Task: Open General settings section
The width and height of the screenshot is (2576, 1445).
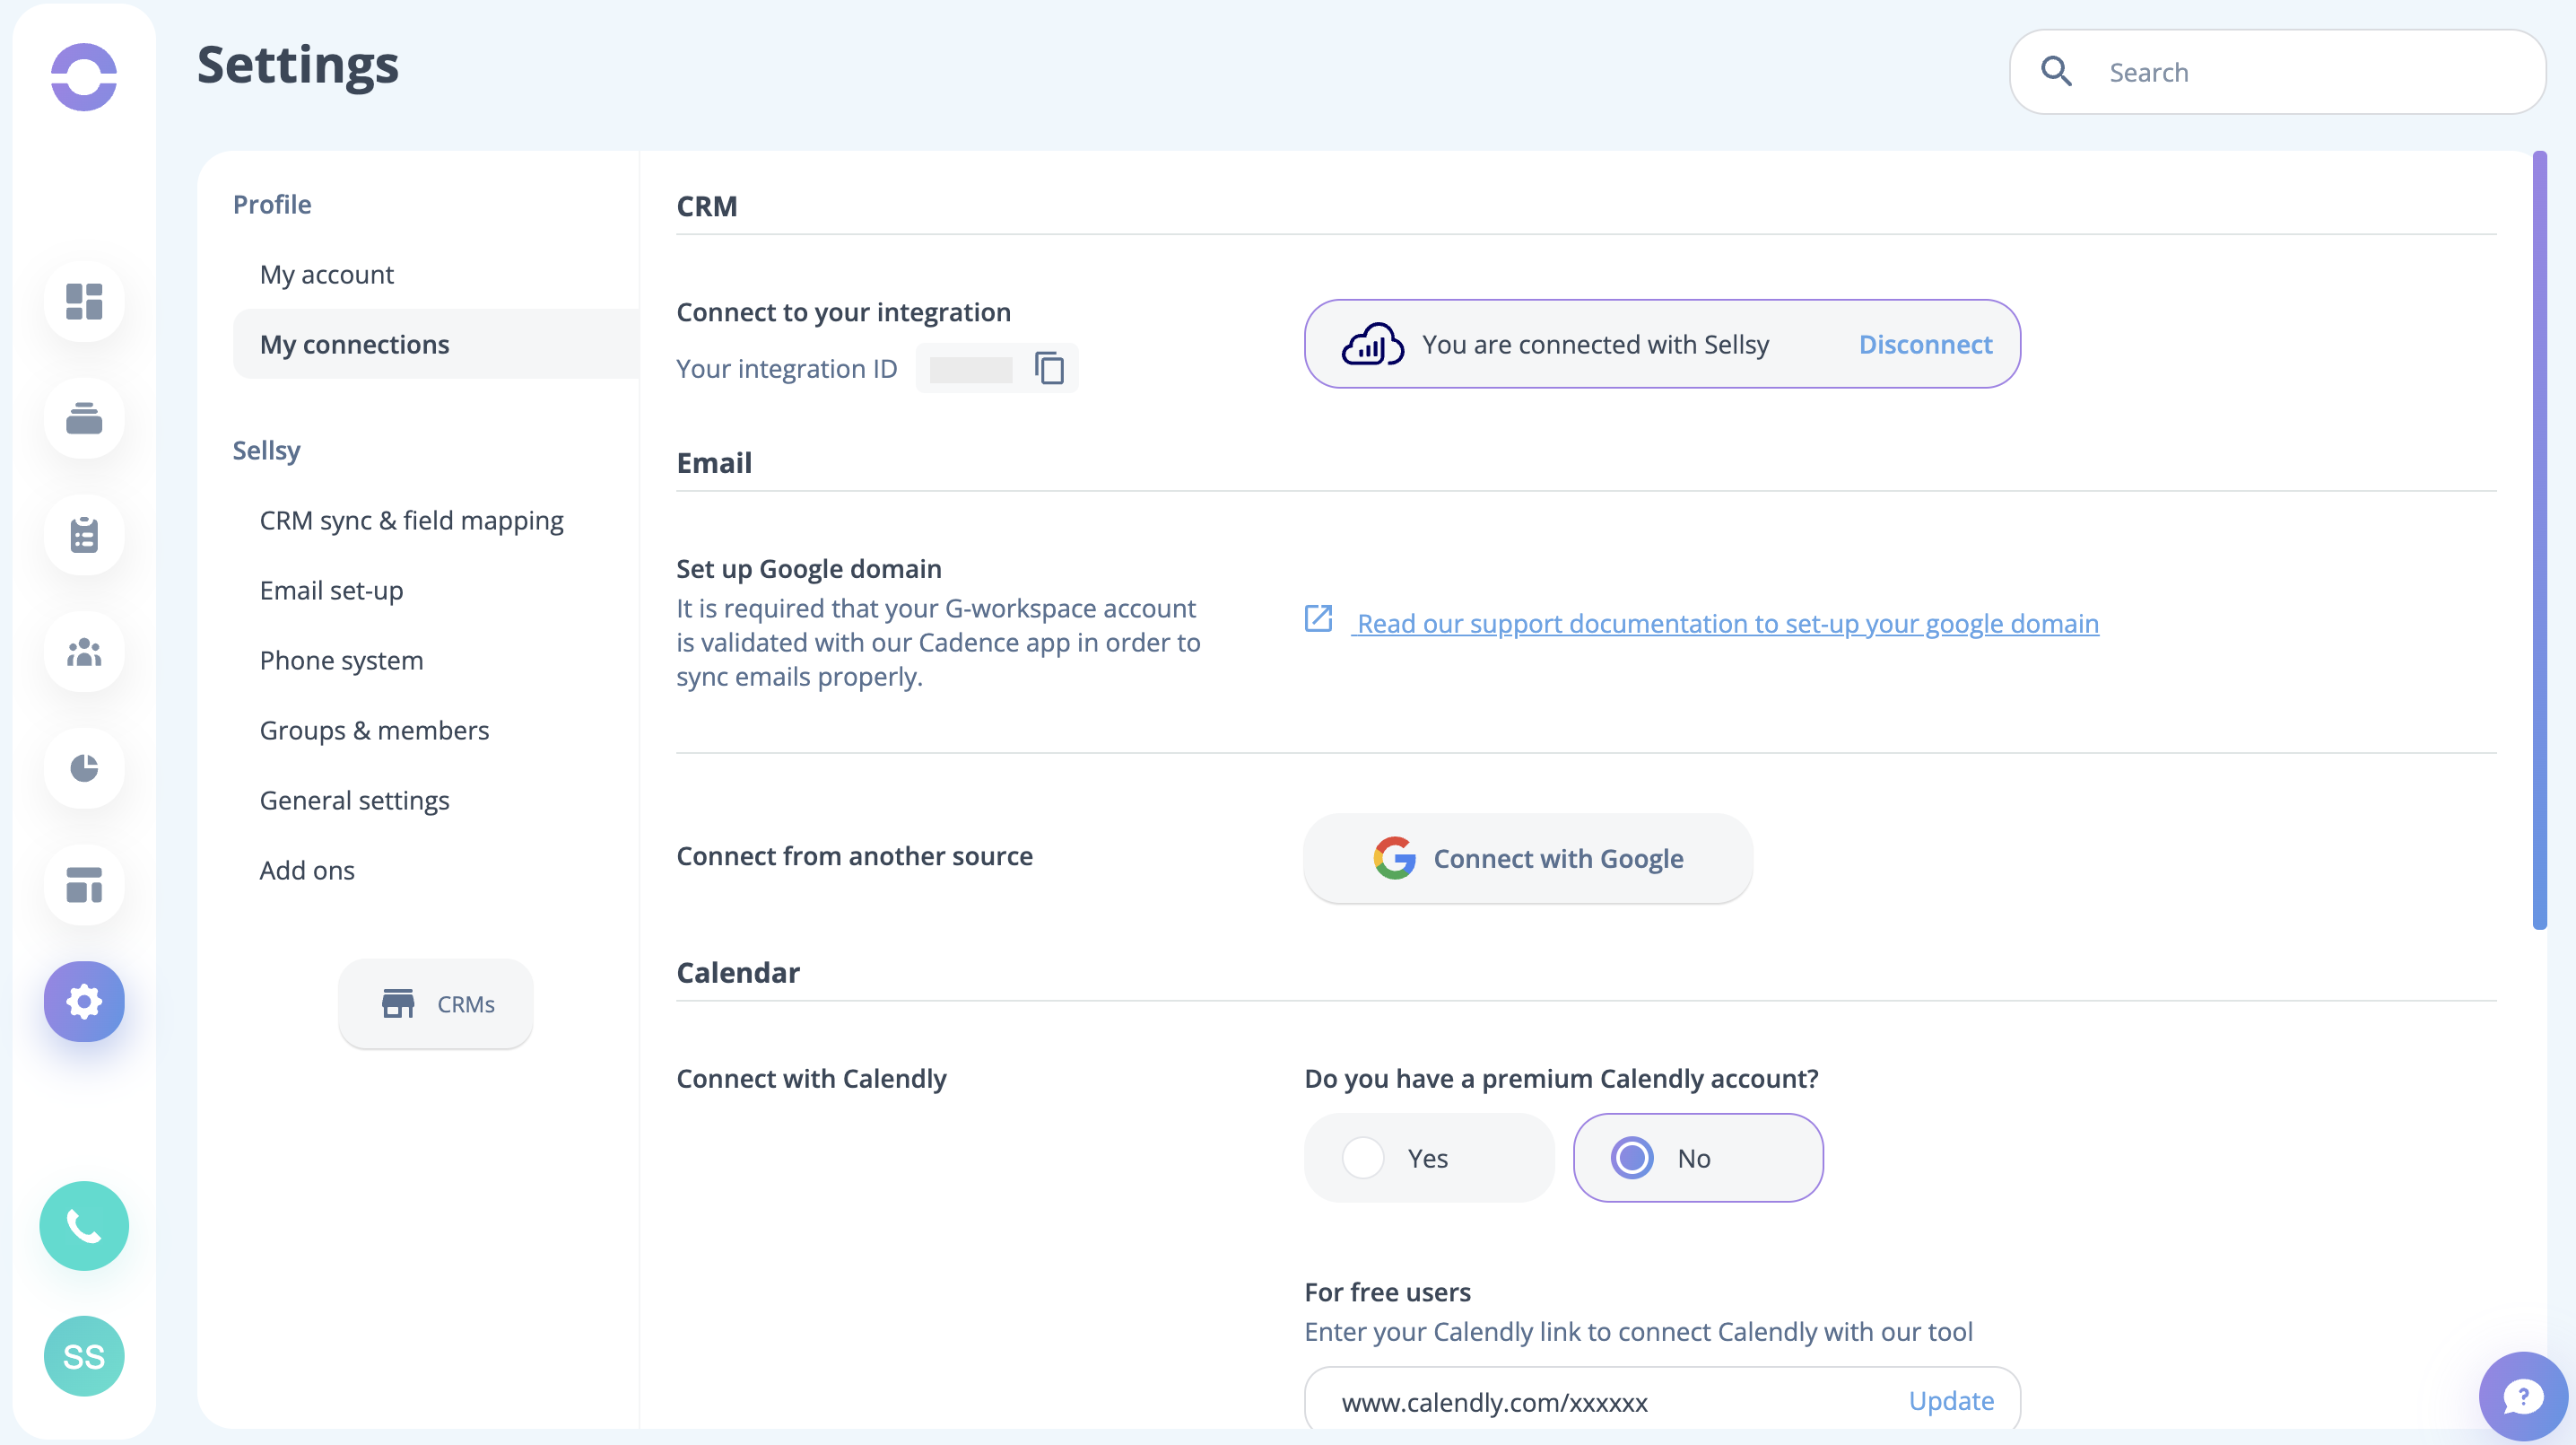Action: [x=354, y=801]
